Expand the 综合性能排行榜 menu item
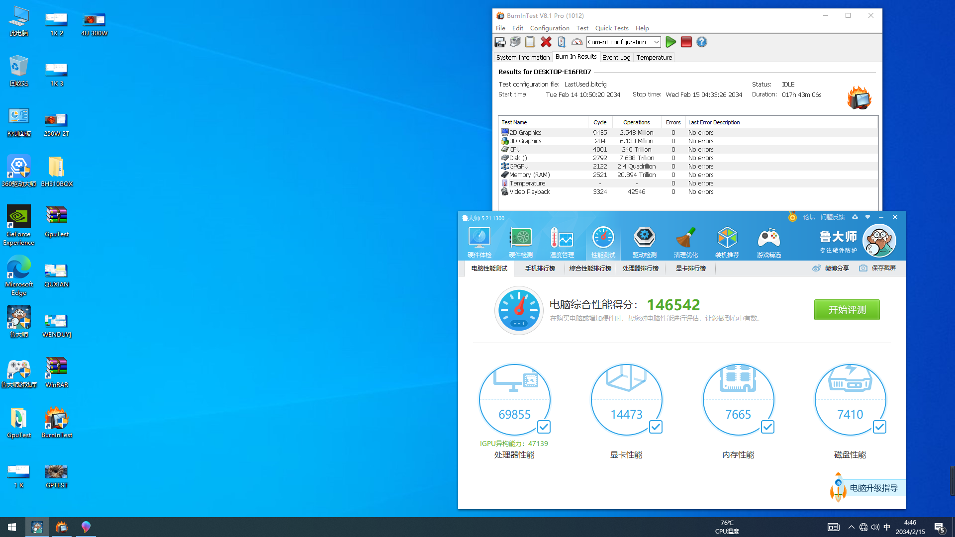955x537 pixels. [x=589, y=268]
